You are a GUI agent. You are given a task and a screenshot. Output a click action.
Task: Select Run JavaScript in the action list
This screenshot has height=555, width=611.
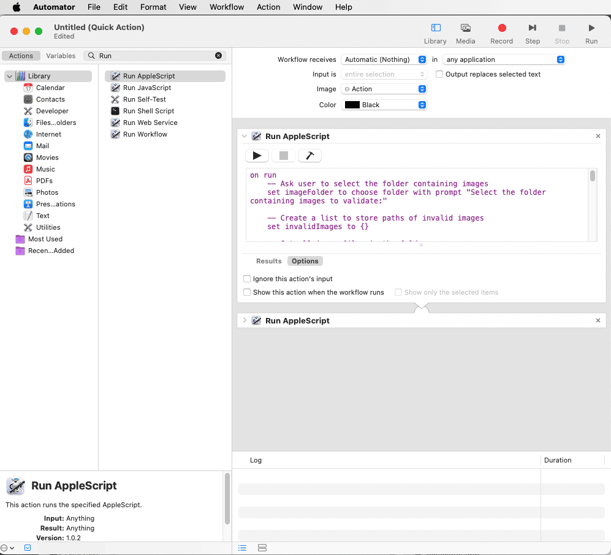tap(165, 88)
